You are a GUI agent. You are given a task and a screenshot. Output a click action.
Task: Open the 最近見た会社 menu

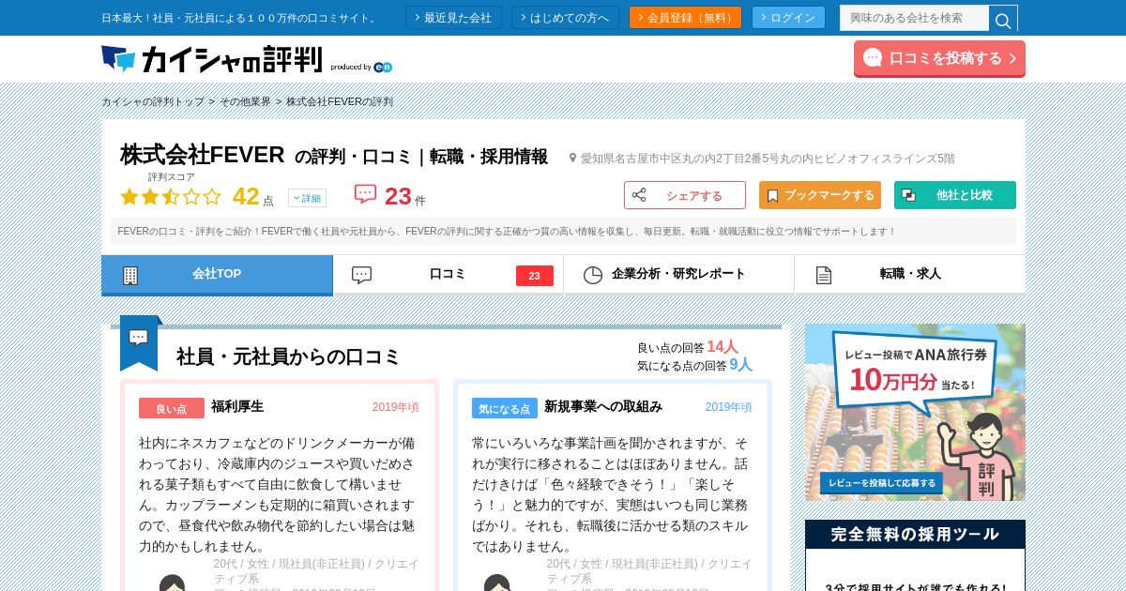[x=453, y=18]
